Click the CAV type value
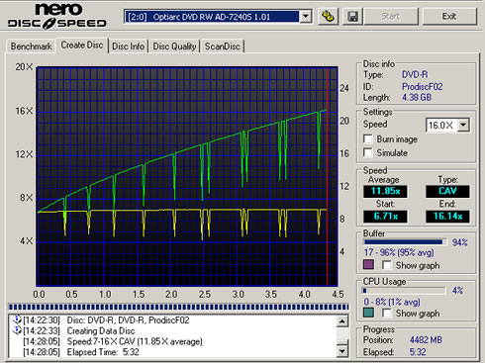The height and width of the screenshot is (363, 485). [x=447, y=191]
